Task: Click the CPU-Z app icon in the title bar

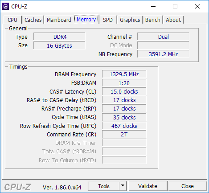Action: coord(5,6)
